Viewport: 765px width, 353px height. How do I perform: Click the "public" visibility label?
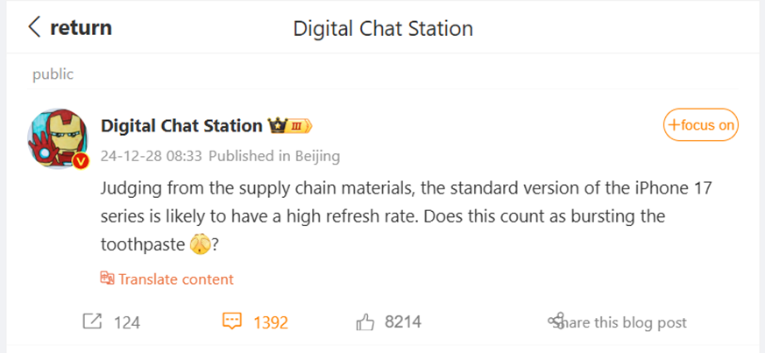point(53,74)
